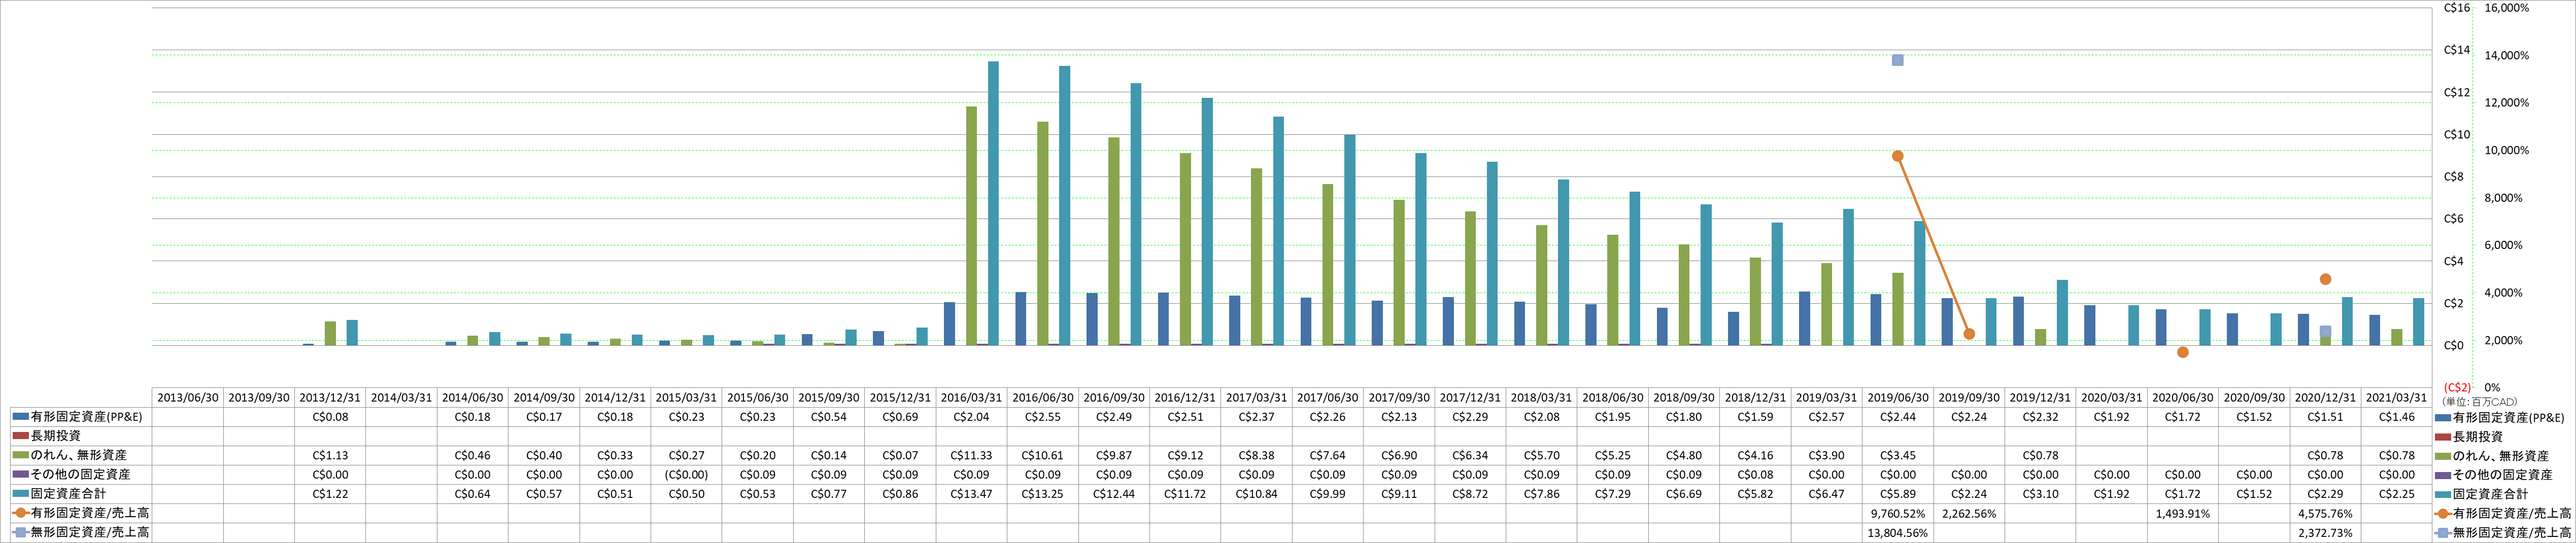Click the 2,372.73% ratio cell
Screen dimensions: 2576x543
[x=2326, y=533]
